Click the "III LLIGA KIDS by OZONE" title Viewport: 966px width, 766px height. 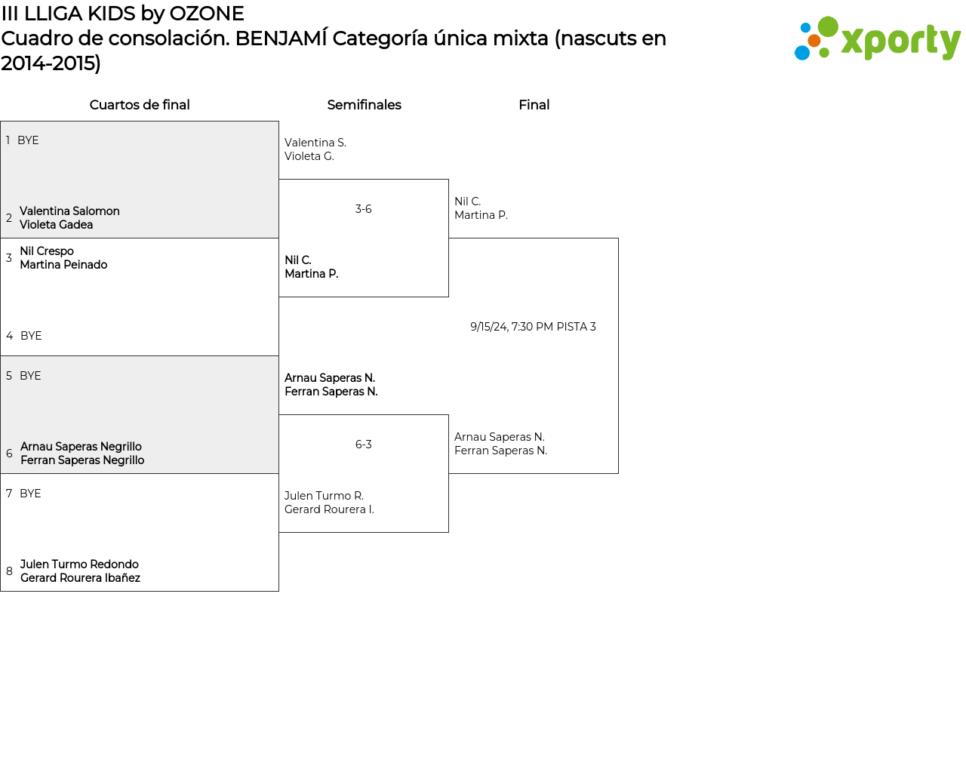click(x=122, y=14)
